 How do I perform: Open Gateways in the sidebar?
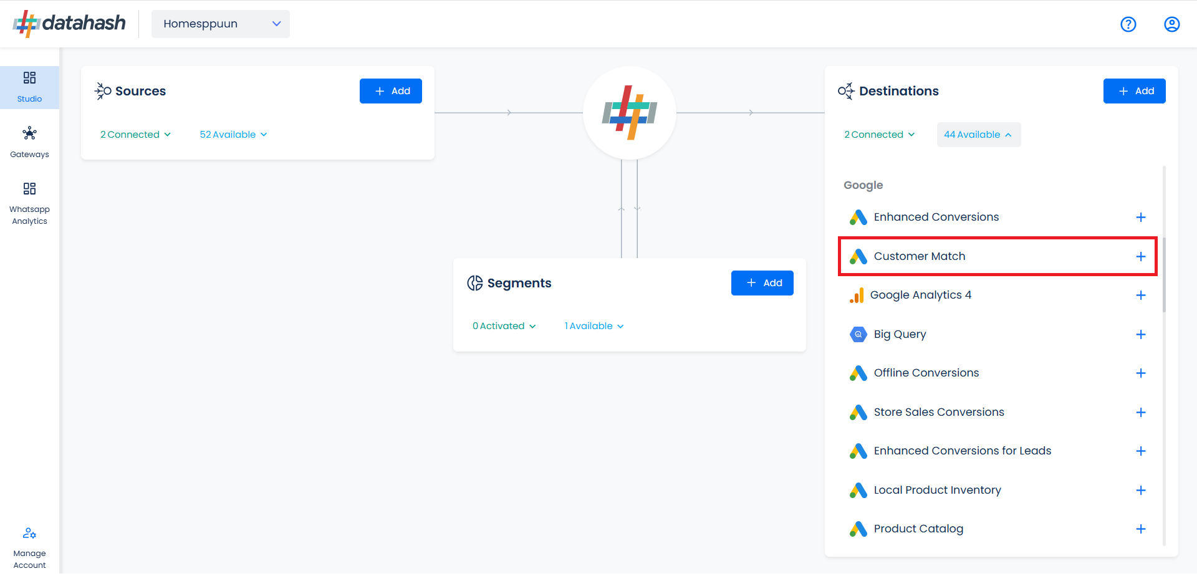[x=29, y=143]
